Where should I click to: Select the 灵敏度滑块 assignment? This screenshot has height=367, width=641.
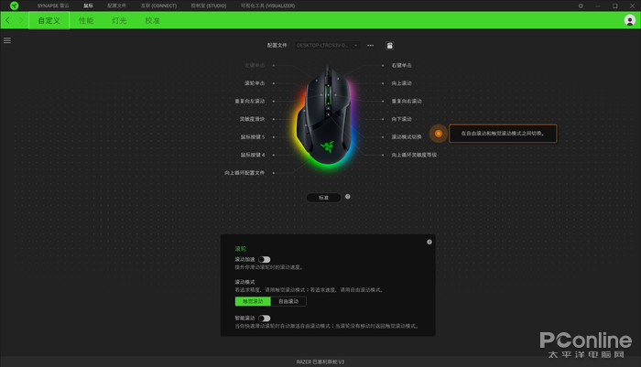pyautogui.click(x=252, y=119)
